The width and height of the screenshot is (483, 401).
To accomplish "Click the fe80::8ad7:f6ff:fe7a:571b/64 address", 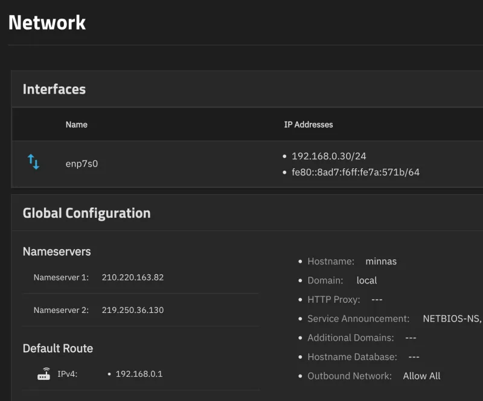I will click(356, 172).
